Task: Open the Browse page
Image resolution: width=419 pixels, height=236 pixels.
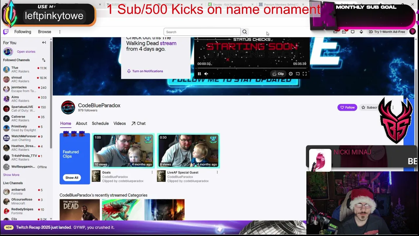Action: click(x=45, y=32)
